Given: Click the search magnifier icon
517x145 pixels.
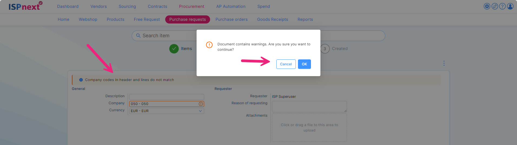Looking at the screenshot, I should tap(138, 36).
